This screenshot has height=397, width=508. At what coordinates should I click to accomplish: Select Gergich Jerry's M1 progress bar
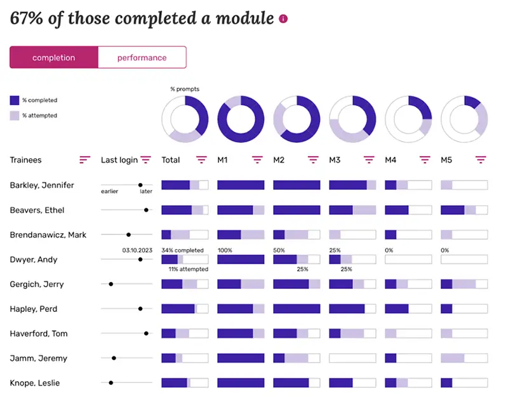point(240,284)
